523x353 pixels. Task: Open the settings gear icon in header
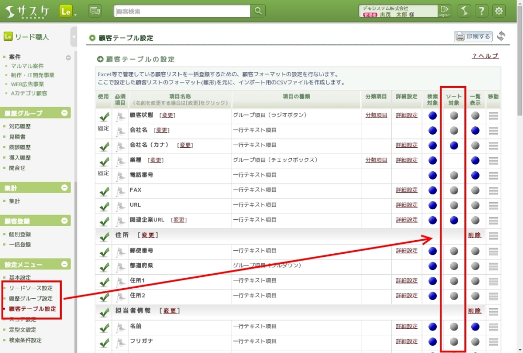pos(499,11)
